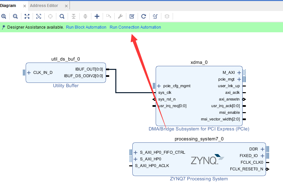This screenshot has width=283, height=183.
Task: Switch to the Address Editor tab
Action: [x=44, y=6]
